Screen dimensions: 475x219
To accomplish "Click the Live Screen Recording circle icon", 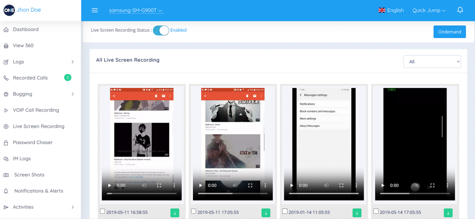I will 6,126.
